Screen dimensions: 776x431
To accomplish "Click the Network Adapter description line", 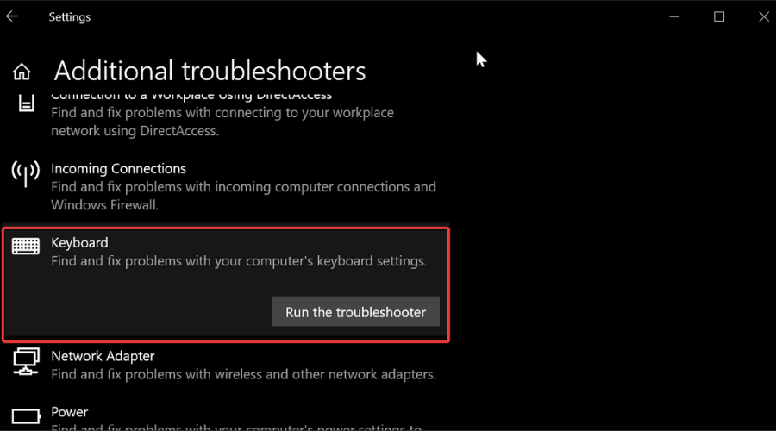I will [243, 375].
